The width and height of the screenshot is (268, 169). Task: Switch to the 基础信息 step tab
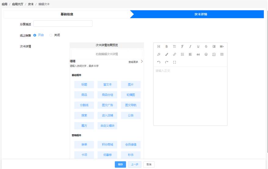click(67, 14)
